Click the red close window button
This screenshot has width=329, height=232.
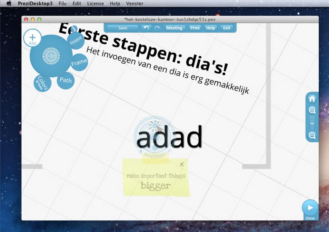point(26,19)
